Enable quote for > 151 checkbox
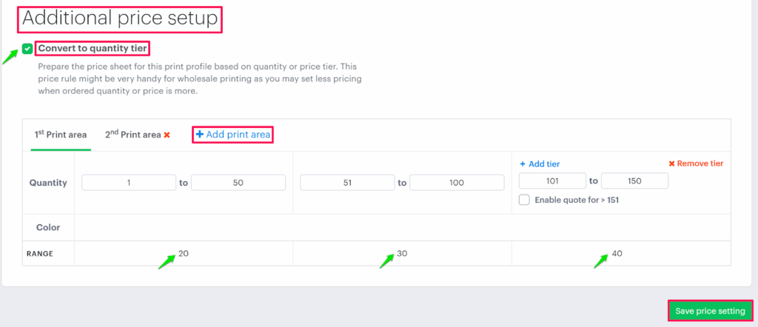Viewport: 758px width, 327px height. (x=525, y=200)
